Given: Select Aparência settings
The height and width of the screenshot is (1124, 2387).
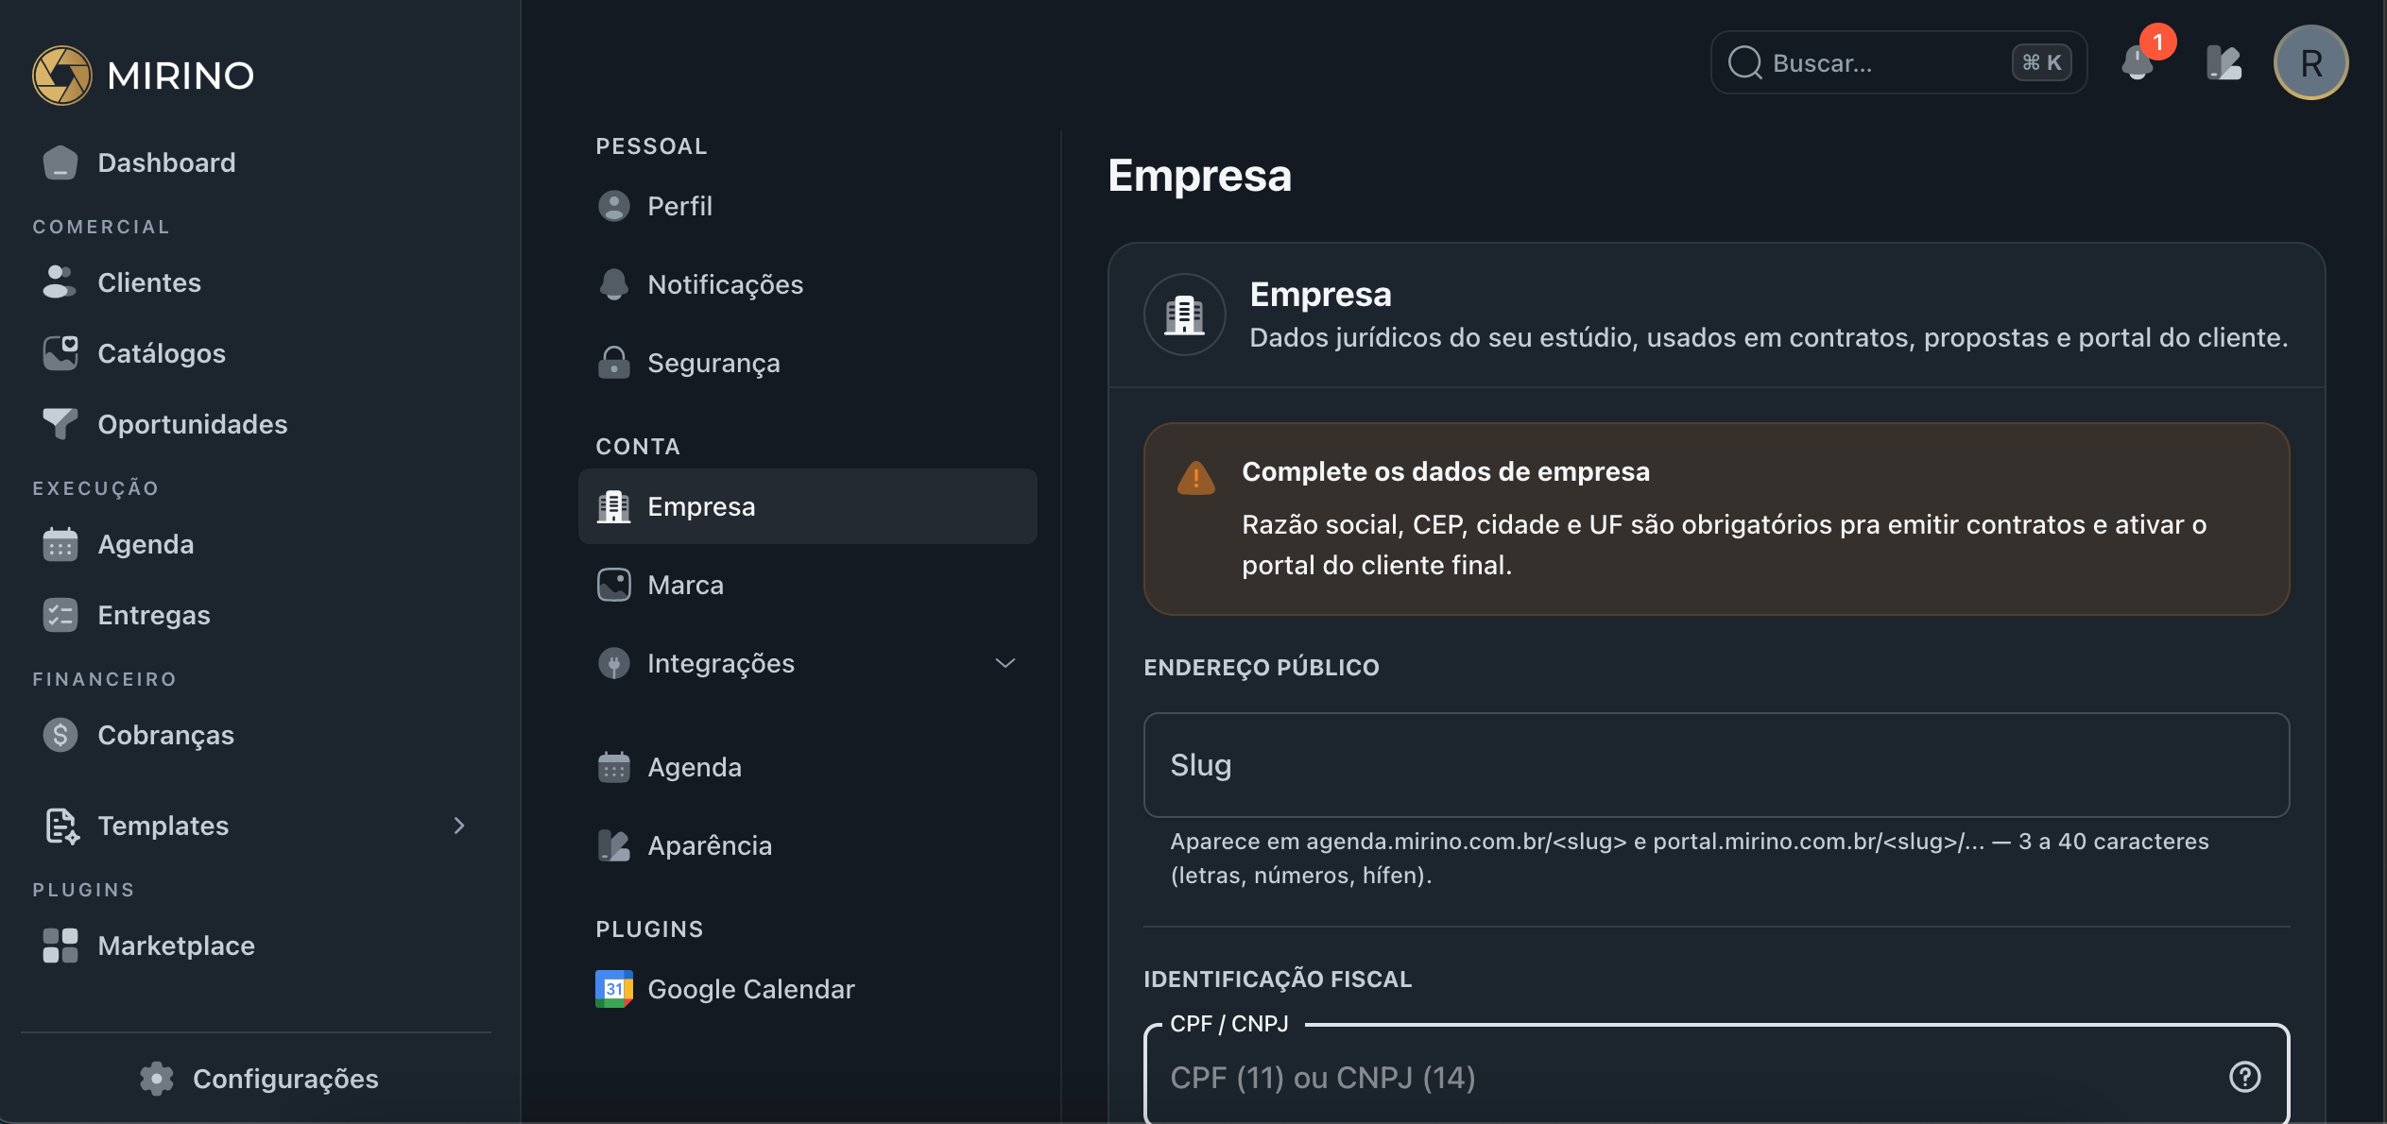Looking at the screenshot, I should [808, 845].
